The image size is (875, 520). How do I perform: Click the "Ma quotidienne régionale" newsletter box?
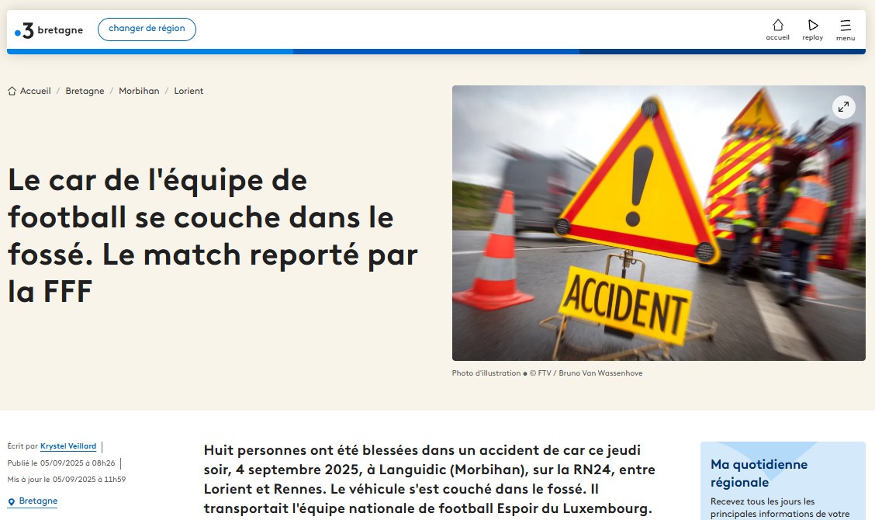(782, 481)
